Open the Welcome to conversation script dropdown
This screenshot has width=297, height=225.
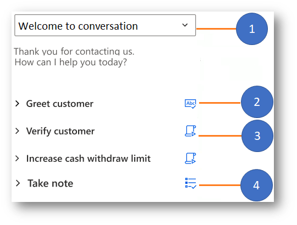pyautogui.click(x=105, y=25)
